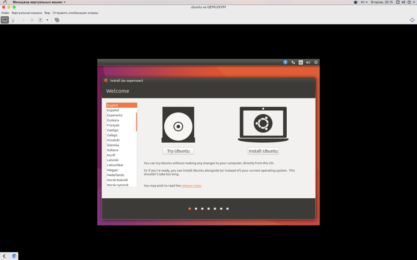Open the host power menu icon
The width and height of the screenshot is (417, 260).
[x=410, y=2]
